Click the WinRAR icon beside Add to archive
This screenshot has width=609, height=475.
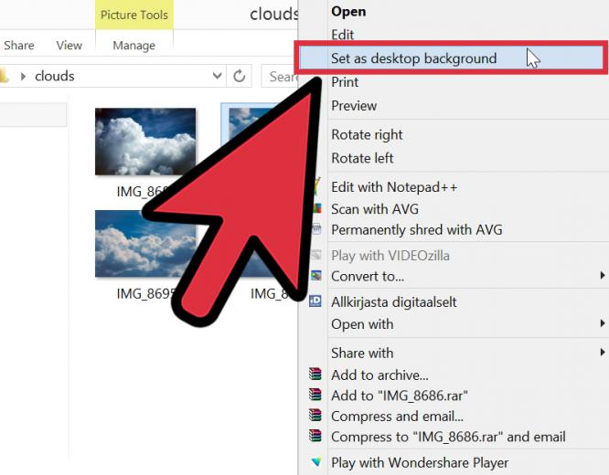(x=315, y=375)
